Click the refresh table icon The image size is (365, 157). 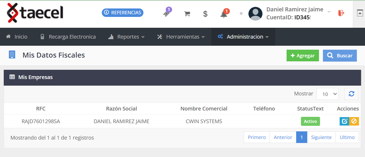(351, 94)
